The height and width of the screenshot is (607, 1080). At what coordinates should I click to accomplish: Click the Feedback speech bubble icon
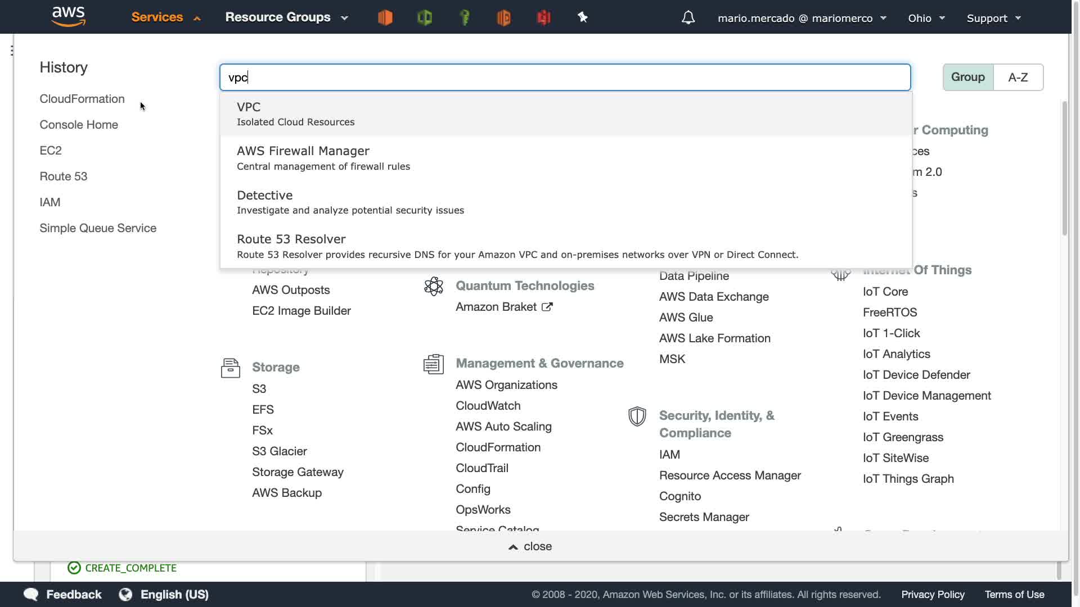[x=31, y=595]
